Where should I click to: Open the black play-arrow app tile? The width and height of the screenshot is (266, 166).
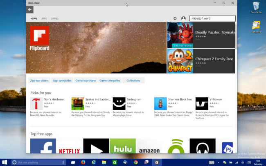[x=96, y=146]
